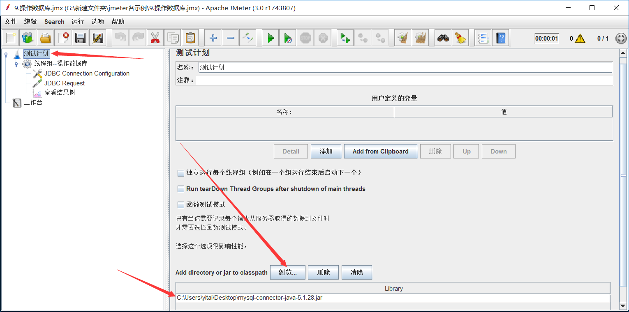The image size is (629, 312).
Task: Click the Redo arrow icon
Action: (x=138, y=38)
